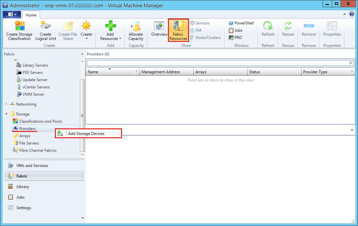The width and height of the screenshot is (358, 226).
Task: Select Fabric Resources in ribbon
Action: coord(178,30)
